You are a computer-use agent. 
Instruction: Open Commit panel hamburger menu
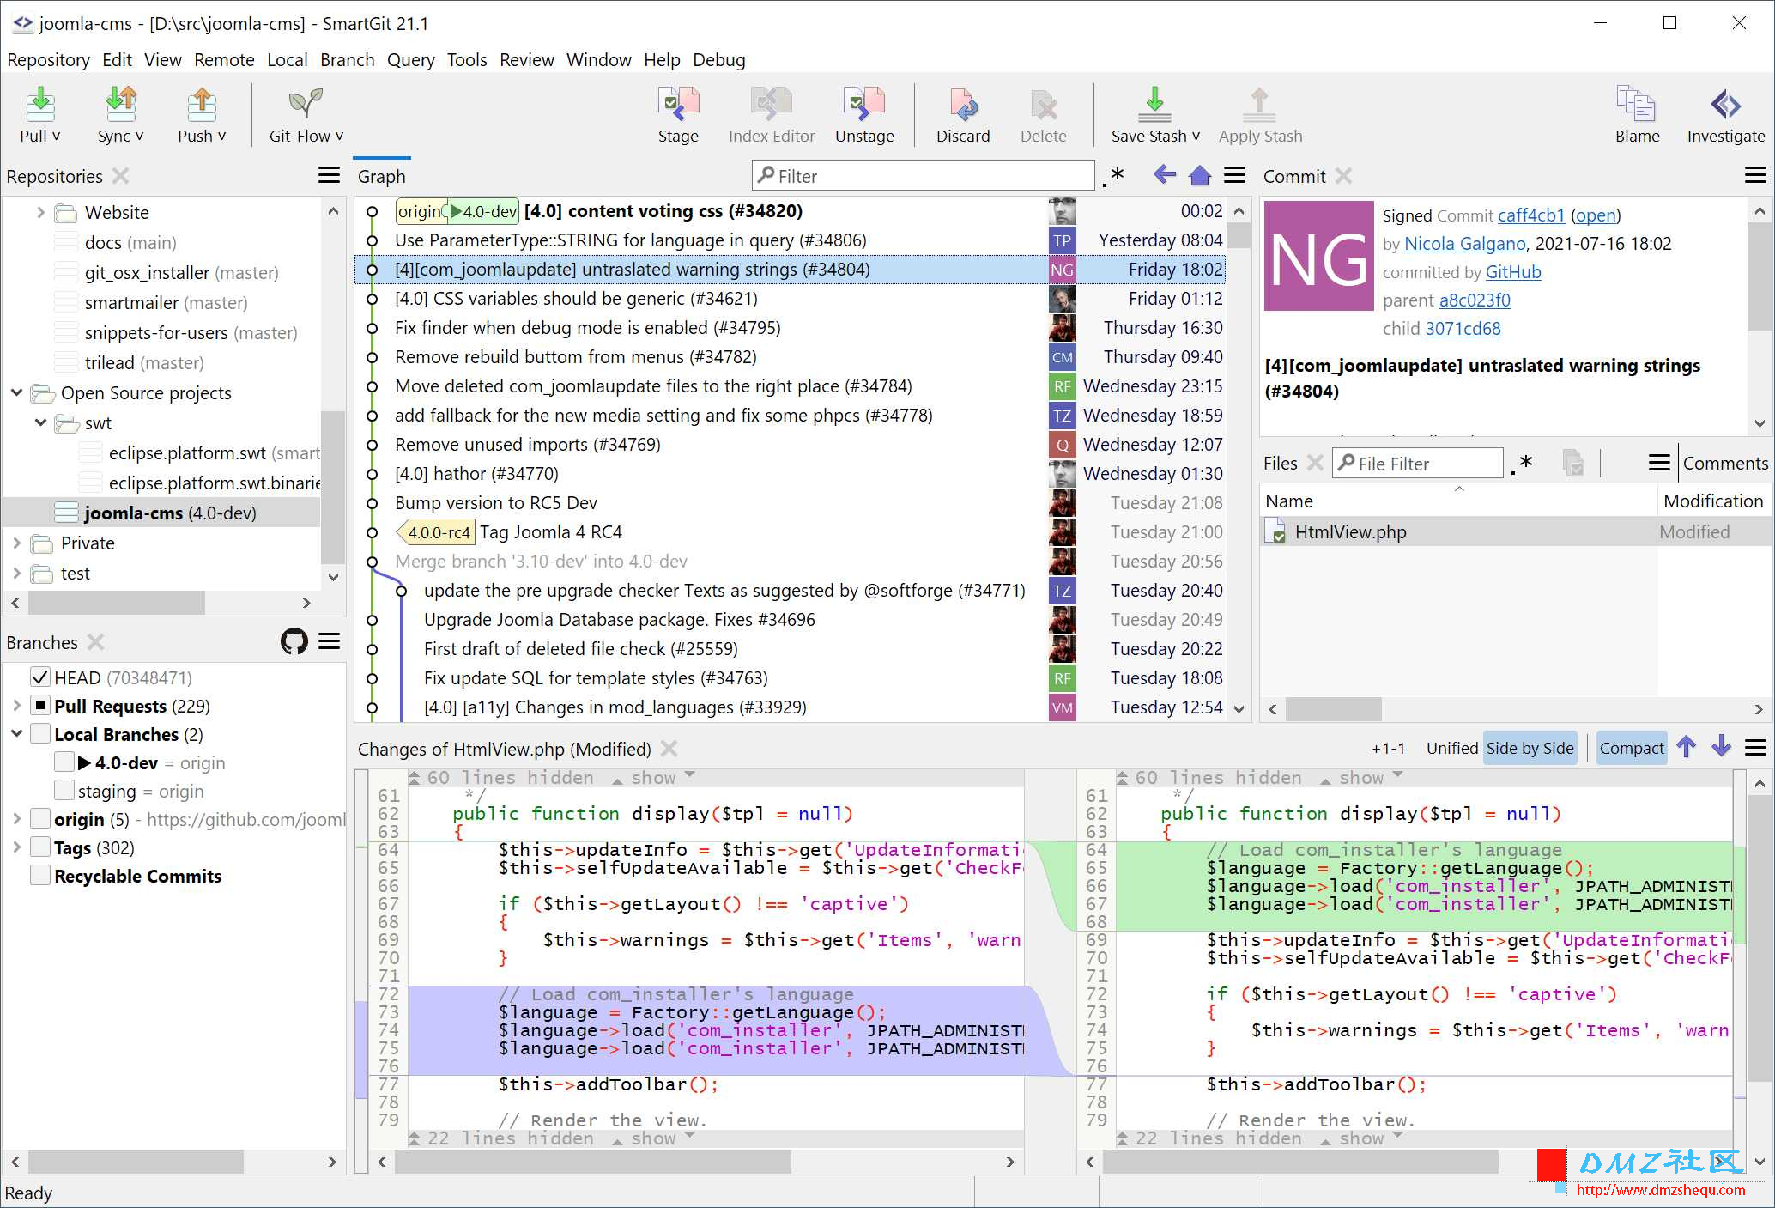[1755, 175]
